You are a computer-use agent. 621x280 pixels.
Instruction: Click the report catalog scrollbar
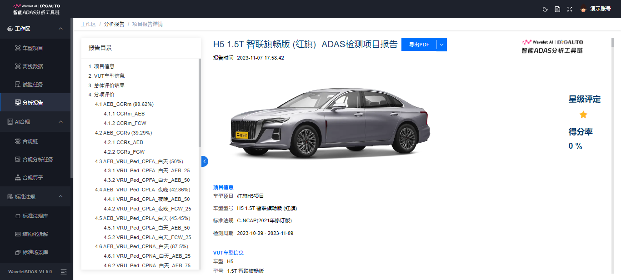tap(200, 102)
